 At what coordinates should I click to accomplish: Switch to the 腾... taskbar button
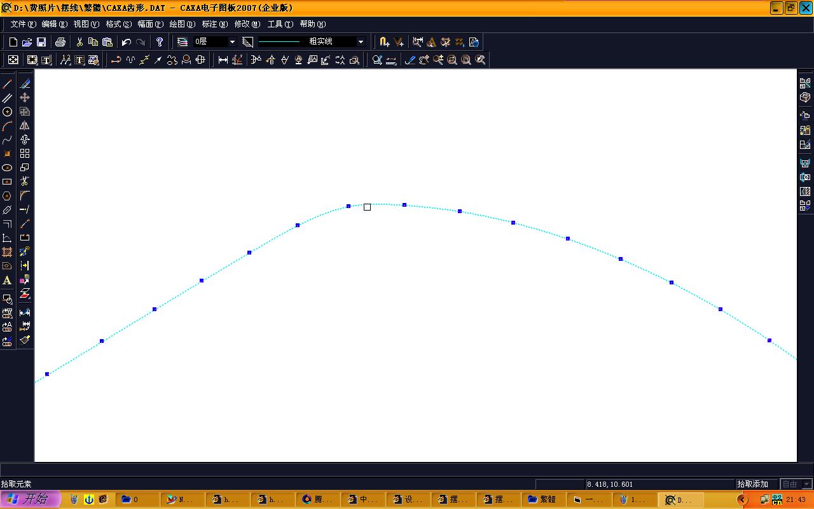tap(317, 499)
